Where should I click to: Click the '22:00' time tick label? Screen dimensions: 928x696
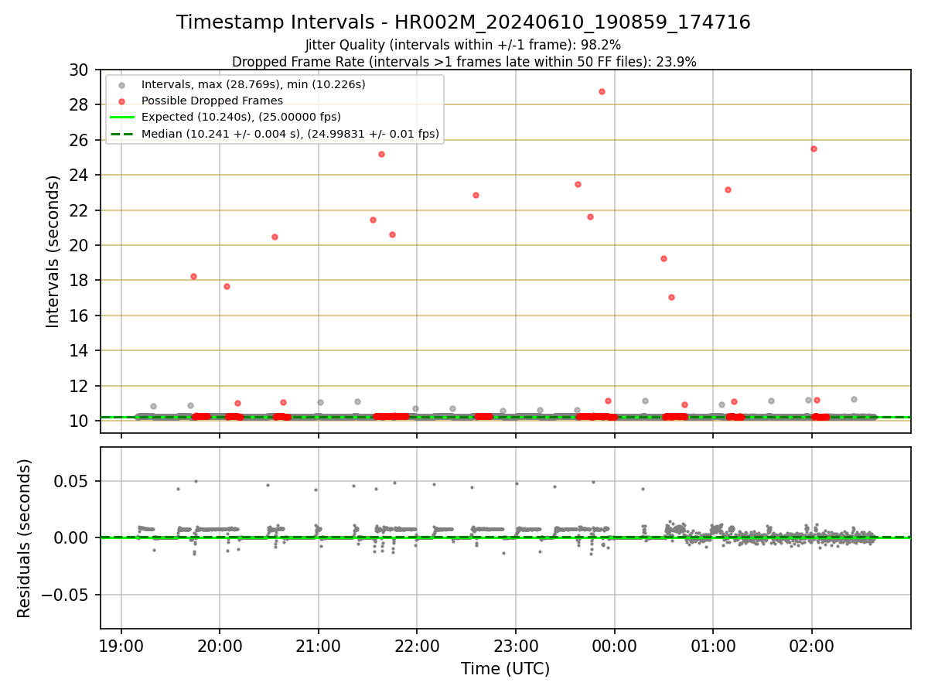click(x=417, y=645)
